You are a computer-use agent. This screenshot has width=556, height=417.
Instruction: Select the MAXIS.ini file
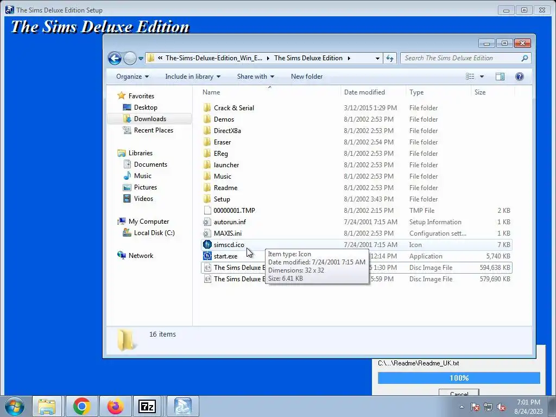(228, 233)
